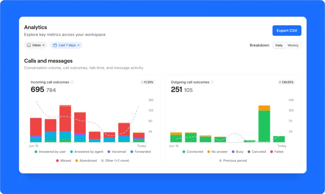Toggle Missed legend item

63,161
